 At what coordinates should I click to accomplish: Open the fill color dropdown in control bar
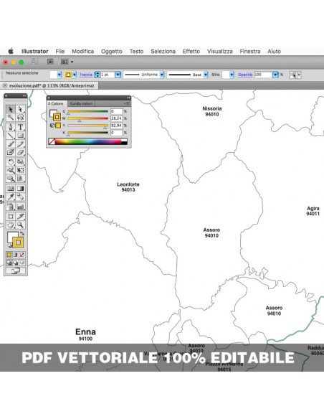[x=59, y=75]
